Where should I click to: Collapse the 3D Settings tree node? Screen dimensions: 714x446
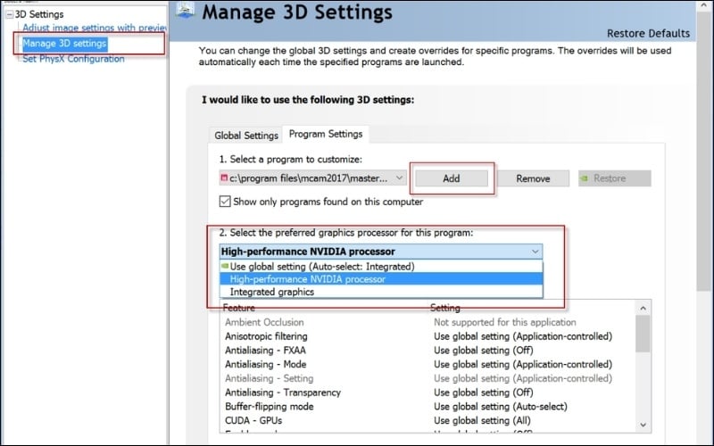click(9, 14)
